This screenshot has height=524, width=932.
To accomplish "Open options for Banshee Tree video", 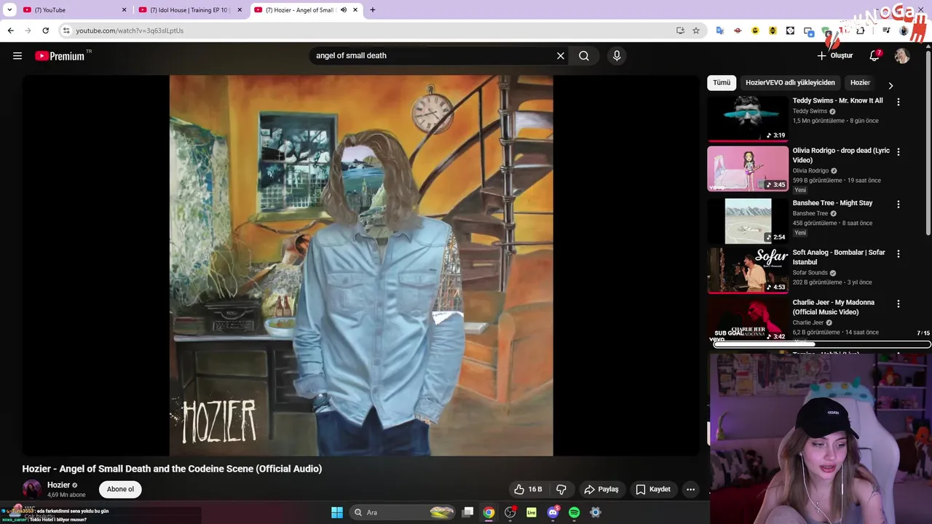I will 898,205.
